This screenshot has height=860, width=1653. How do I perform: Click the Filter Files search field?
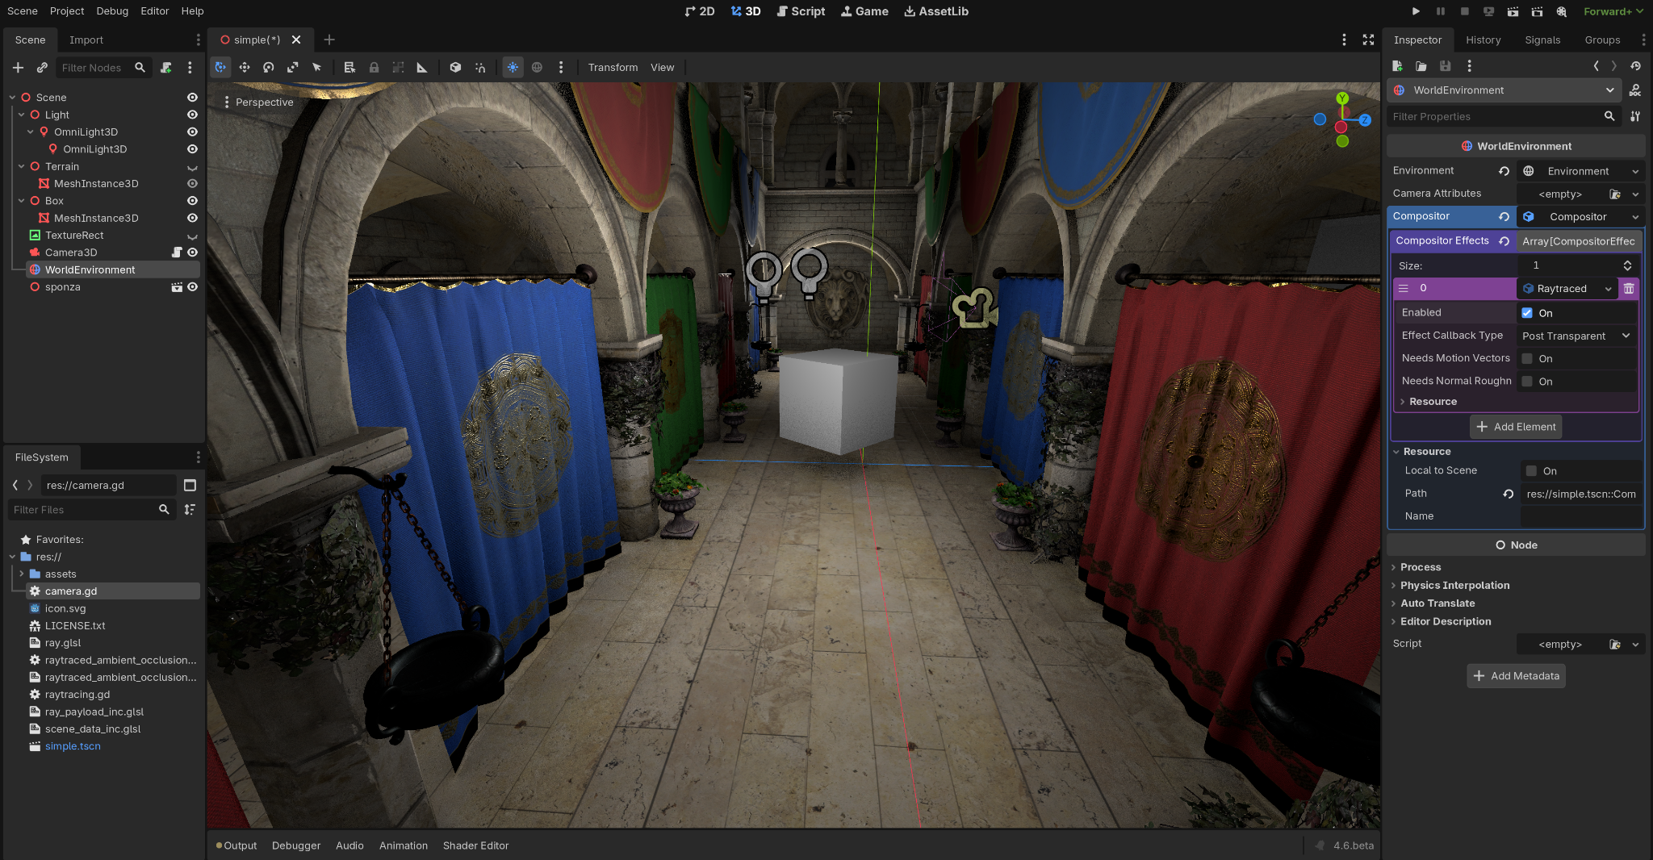[92, 510]
